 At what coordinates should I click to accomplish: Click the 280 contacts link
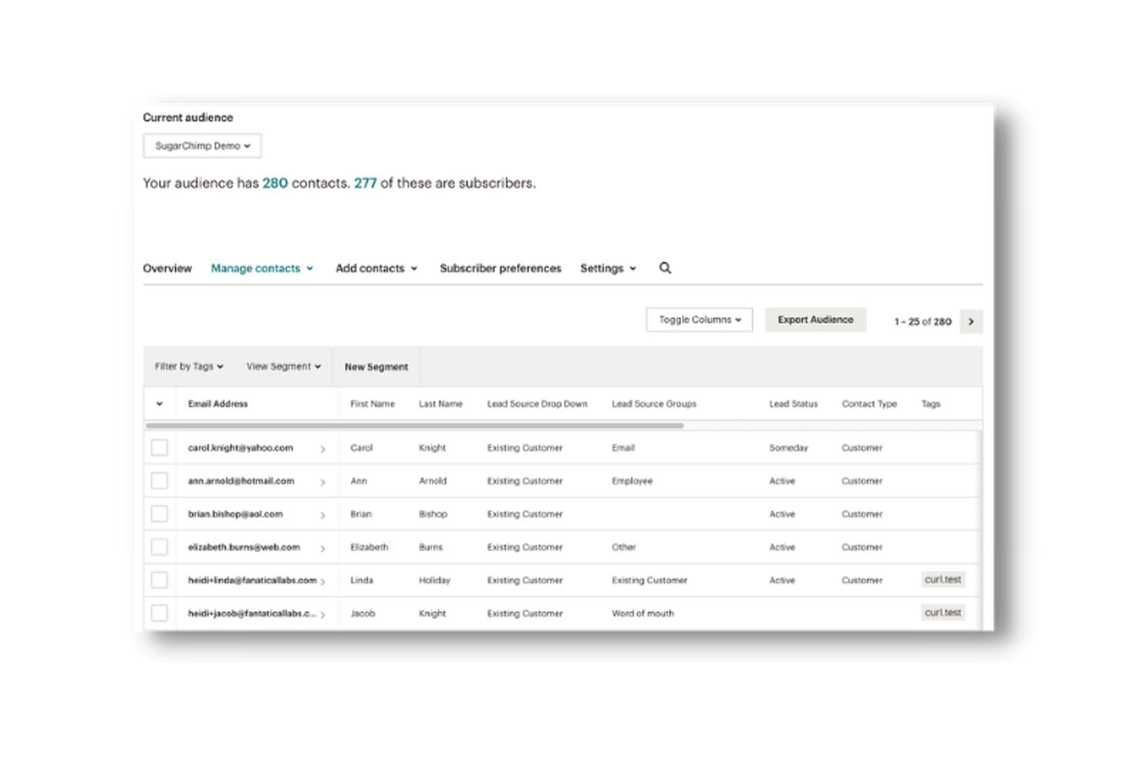(275, 184)
